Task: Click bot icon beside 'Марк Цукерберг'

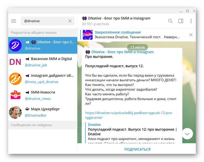Action: pyautogui.click(x=27, y=109)
